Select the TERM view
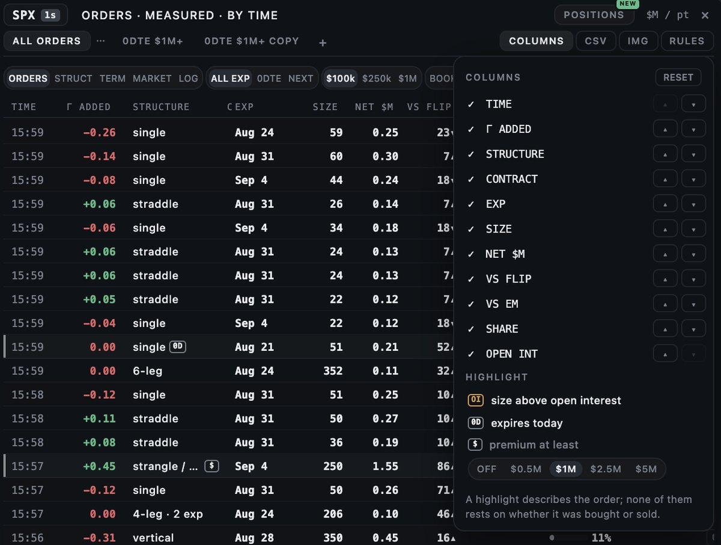This screenshot has height=545, width=721. [x=112, y=79]
